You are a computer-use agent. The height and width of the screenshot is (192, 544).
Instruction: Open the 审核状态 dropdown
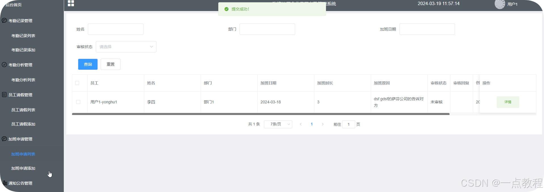point(126,47)
